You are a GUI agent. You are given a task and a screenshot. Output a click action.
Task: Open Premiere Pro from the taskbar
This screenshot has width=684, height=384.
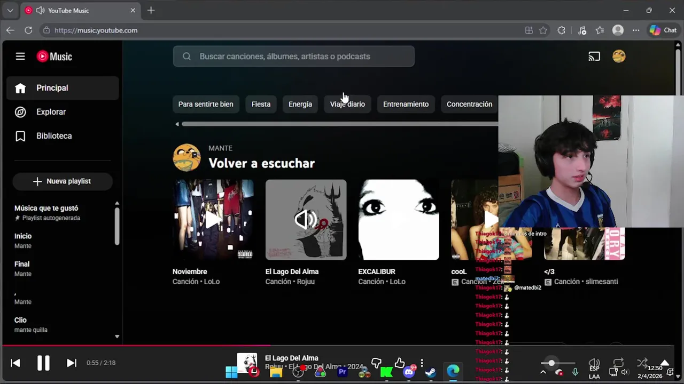[x=343, y=372]
